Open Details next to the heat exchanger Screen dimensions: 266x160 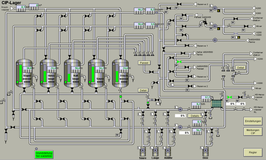click(x=195, y=116)
